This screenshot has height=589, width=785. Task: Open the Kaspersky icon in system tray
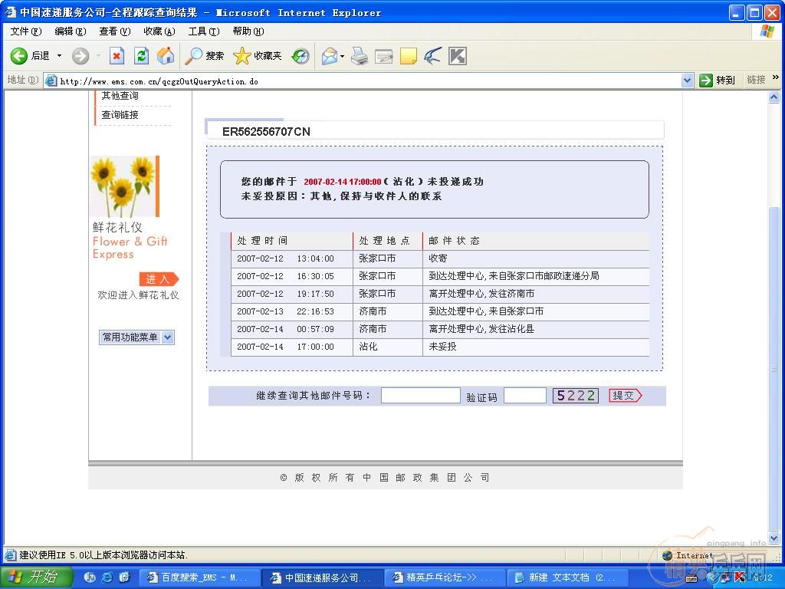pyautogui.click(x=741, y=576)
